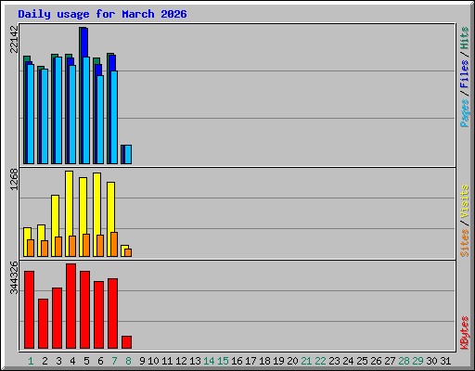Click day 8 label on x-axis
Image resolution: width=475 pixels, height=371 pixels.
pos(128,361)
